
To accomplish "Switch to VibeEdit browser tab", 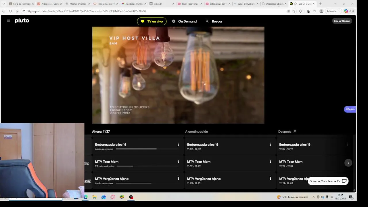I will pos(162,4).
